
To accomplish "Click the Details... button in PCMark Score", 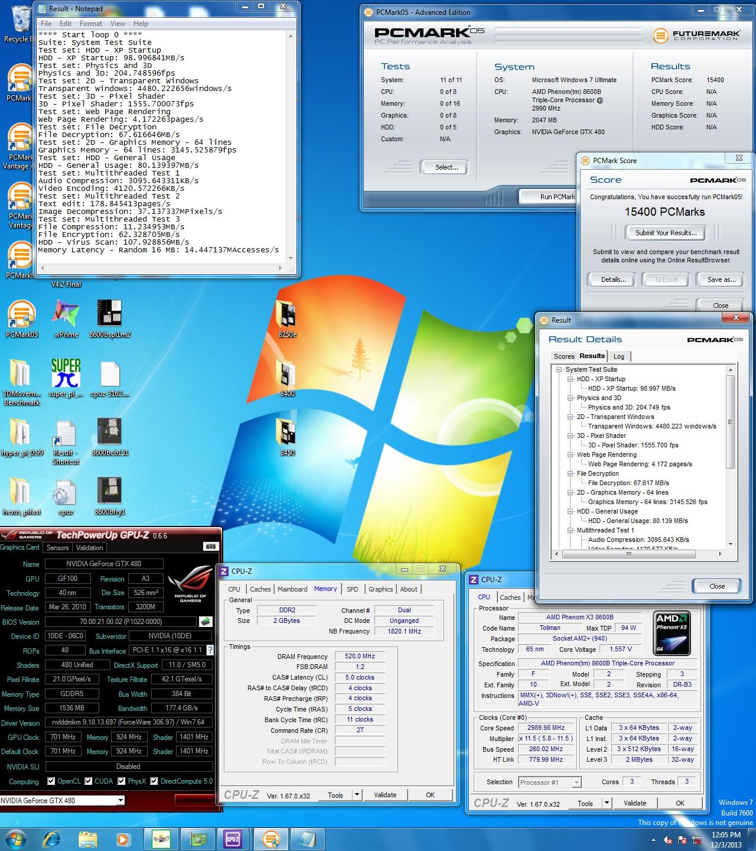I will click(x=613, y=280).
